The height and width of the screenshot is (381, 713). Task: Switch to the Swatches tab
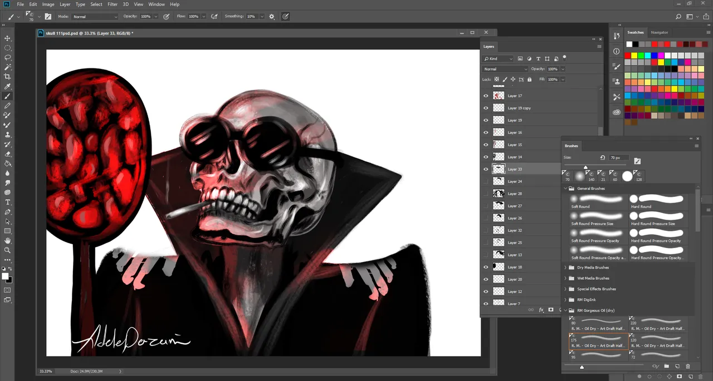(x=636, y=32)
